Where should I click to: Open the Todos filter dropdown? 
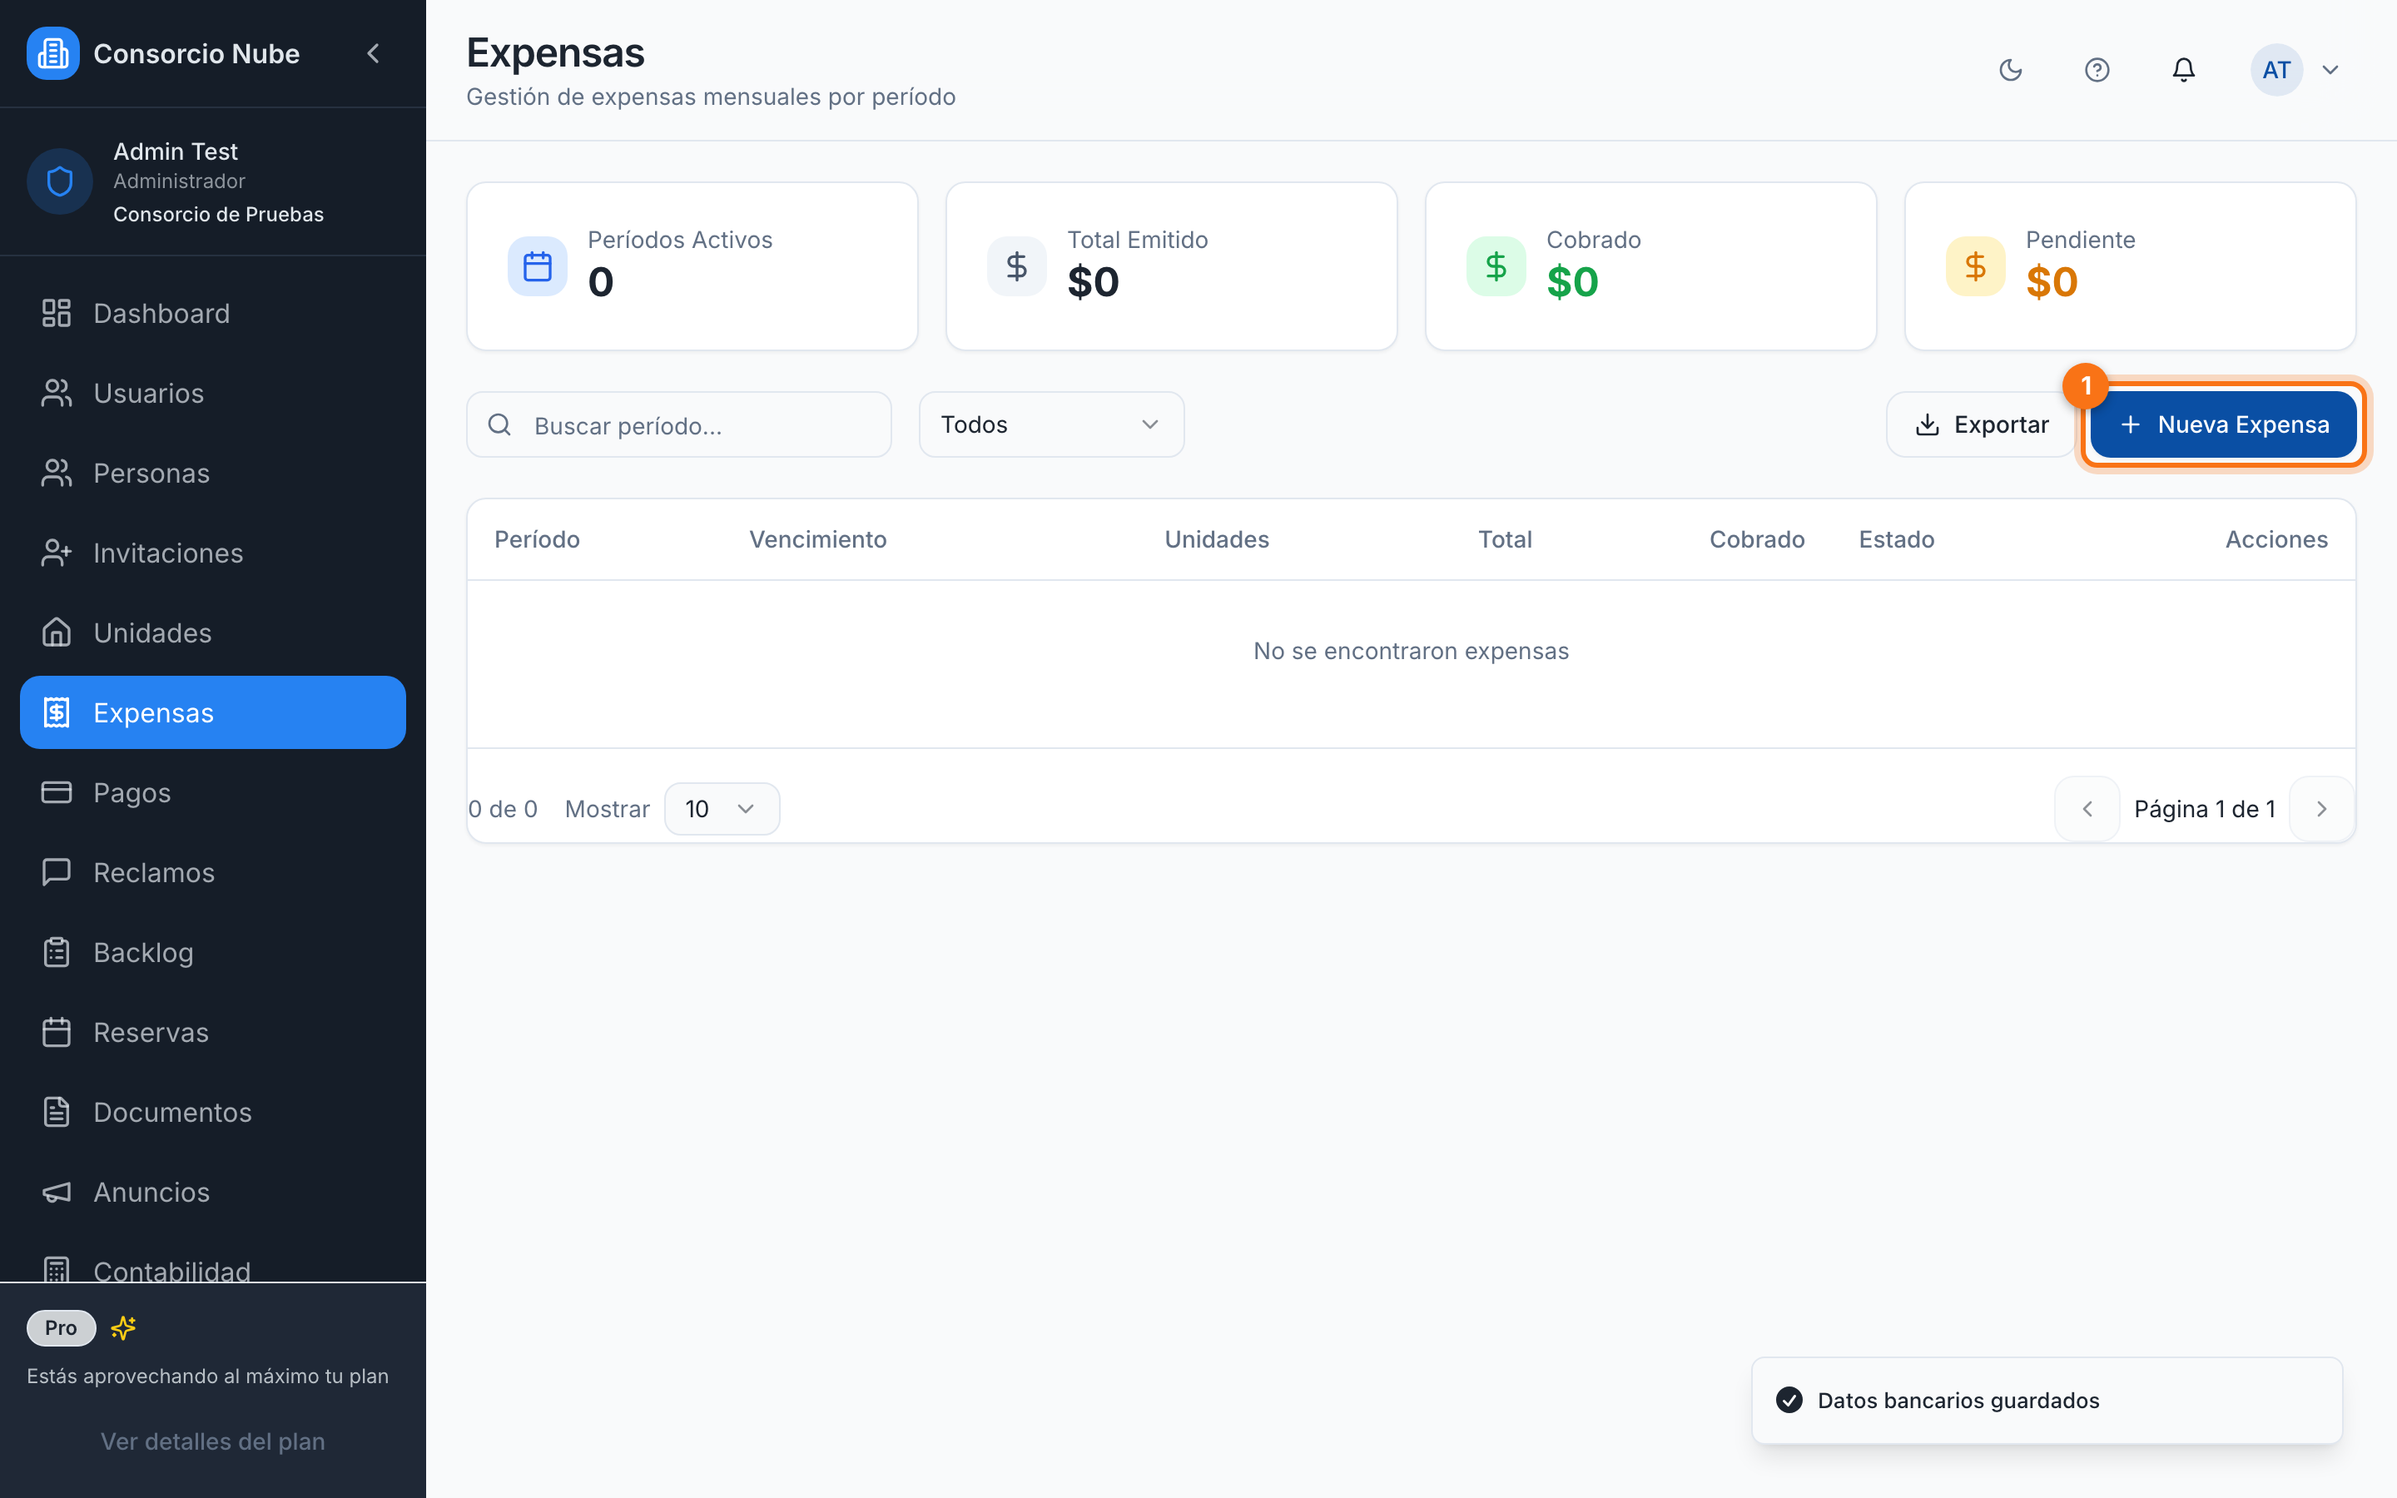(1051, 425)
